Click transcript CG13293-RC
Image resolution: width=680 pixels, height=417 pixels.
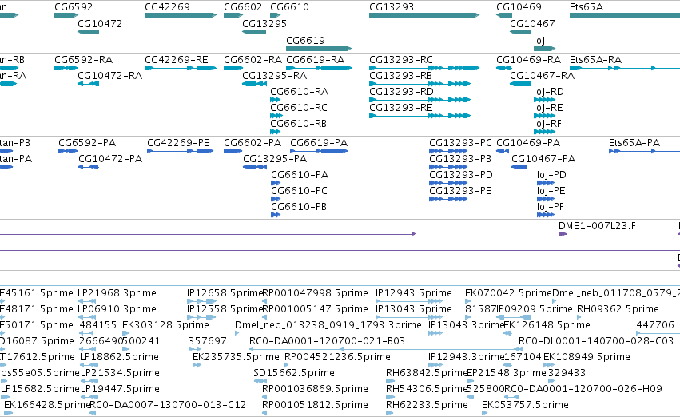tap(400, 60)
